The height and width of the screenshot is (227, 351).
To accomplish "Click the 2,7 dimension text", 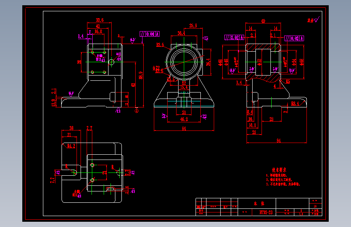I will [89, 128].
